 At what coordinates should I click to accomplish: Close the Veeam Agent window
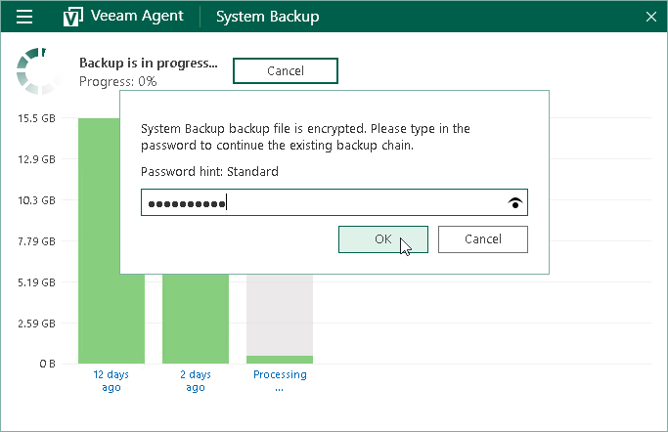point(651,17)
